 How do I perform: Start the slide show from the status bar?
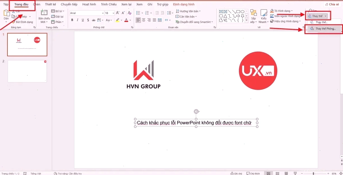pyautogui.click(x=295, y=173)
